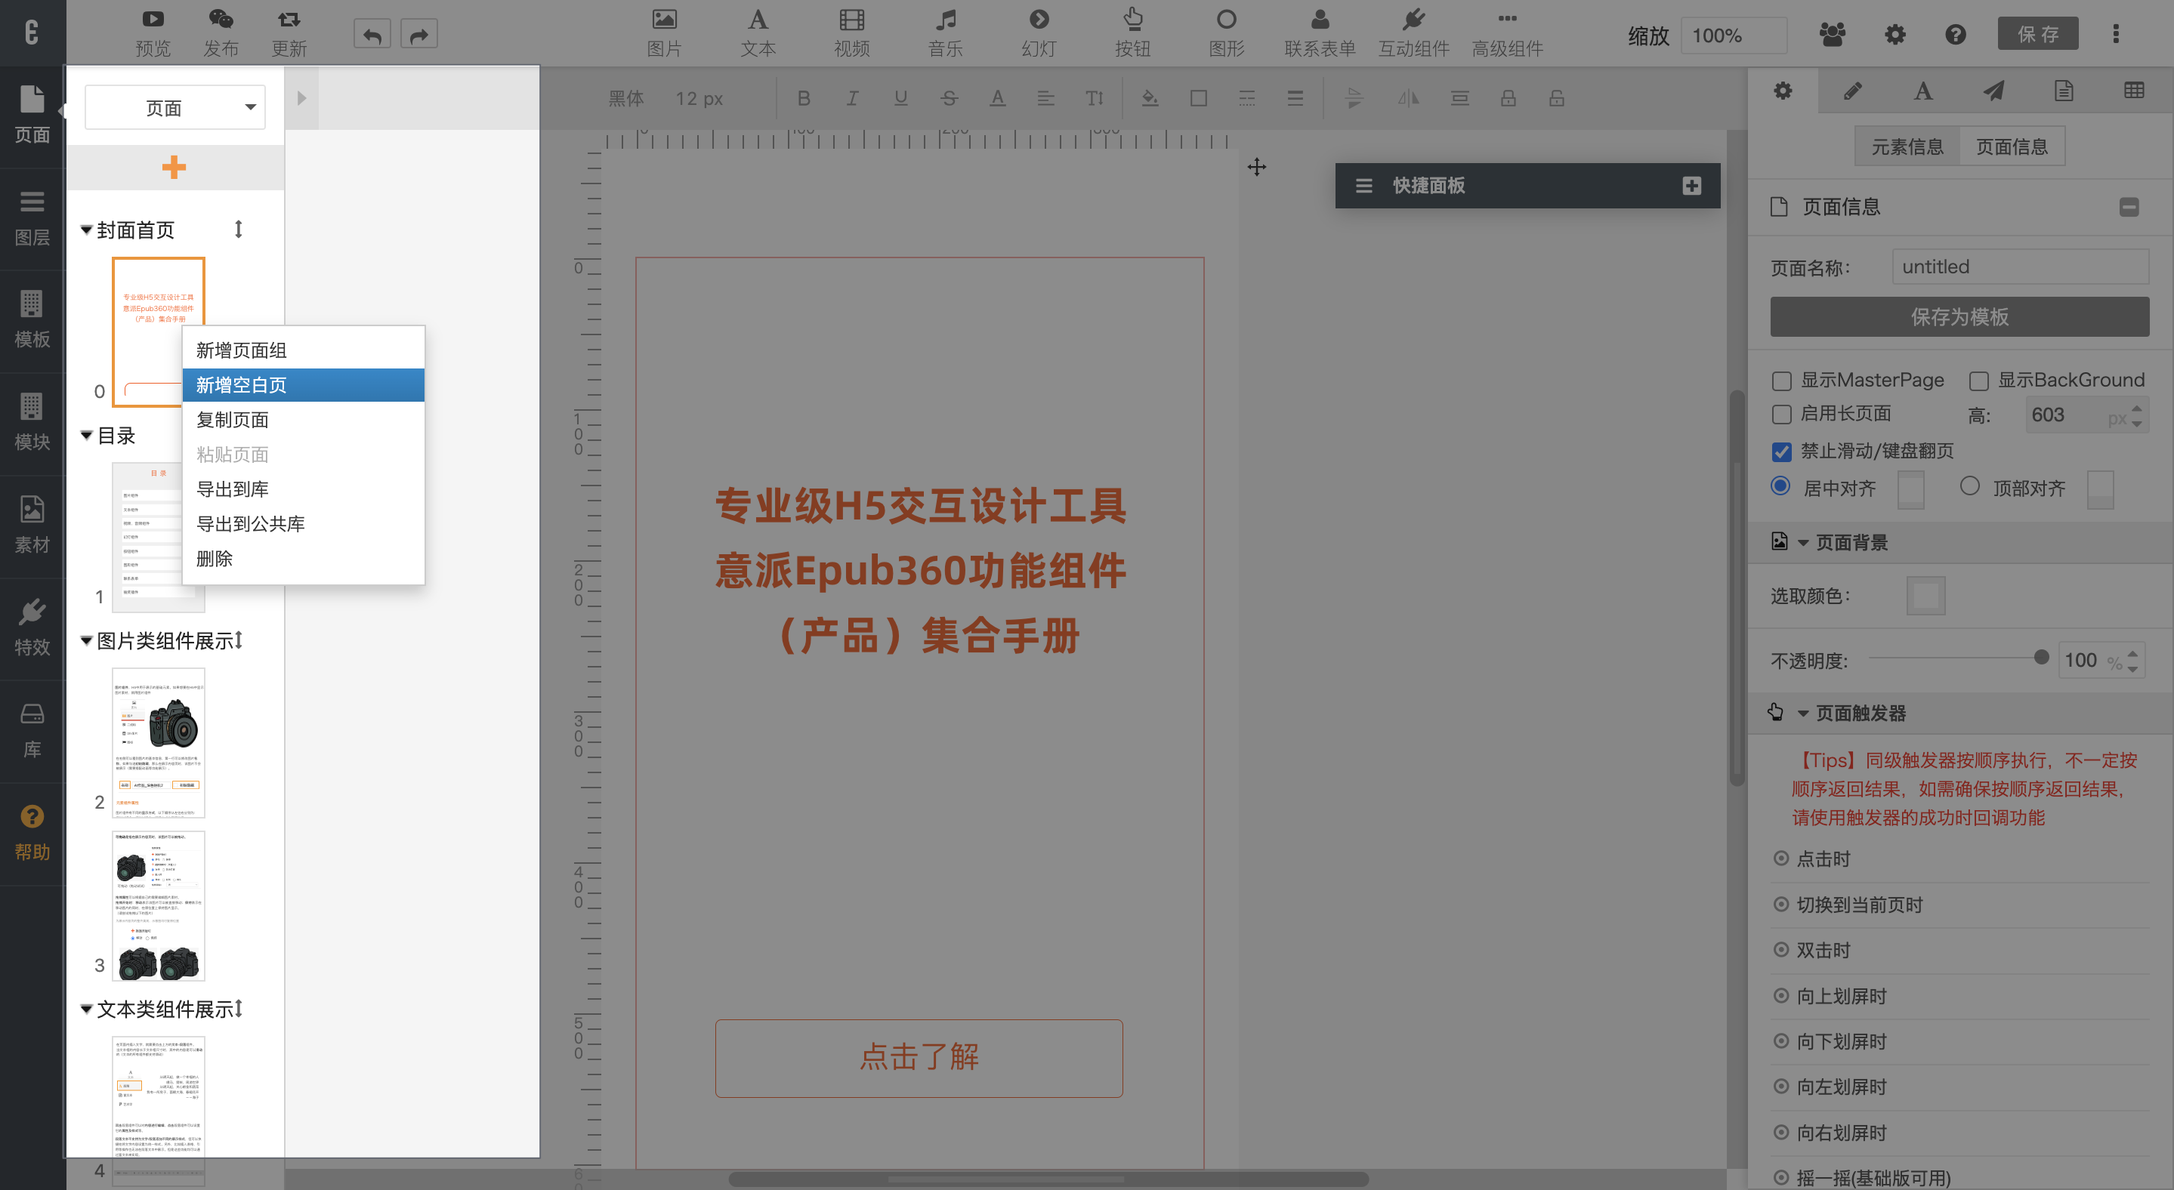The height and width of the screenshot is (1190, 2174).
Task: Insert a 视频 video component
Action: [x=851, y=32]
